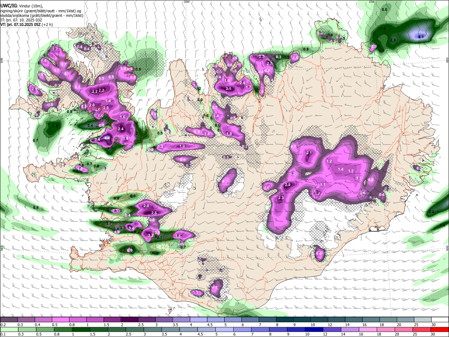This screenshot has width=449, height=337.
Task: Click the 'IT: þri. 07. 10. 2025 03Z' line
Action: pos(21,20)
